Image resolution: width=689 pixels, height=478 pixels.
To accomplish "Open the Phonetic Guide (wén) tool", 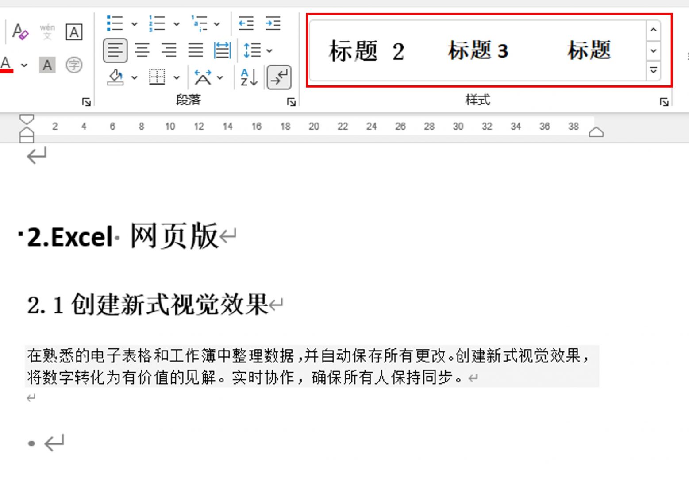I will pyautogui.click(x=47, y=32).
